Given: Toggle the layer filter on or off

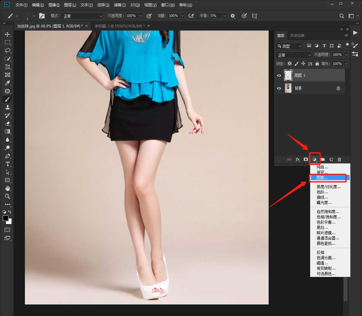Looking at the screenshot, I should coord(347,45).
